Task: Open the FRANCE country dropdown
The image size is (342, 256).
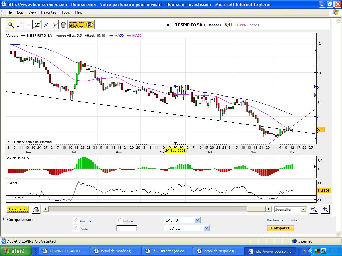Action: pos(187,228)
